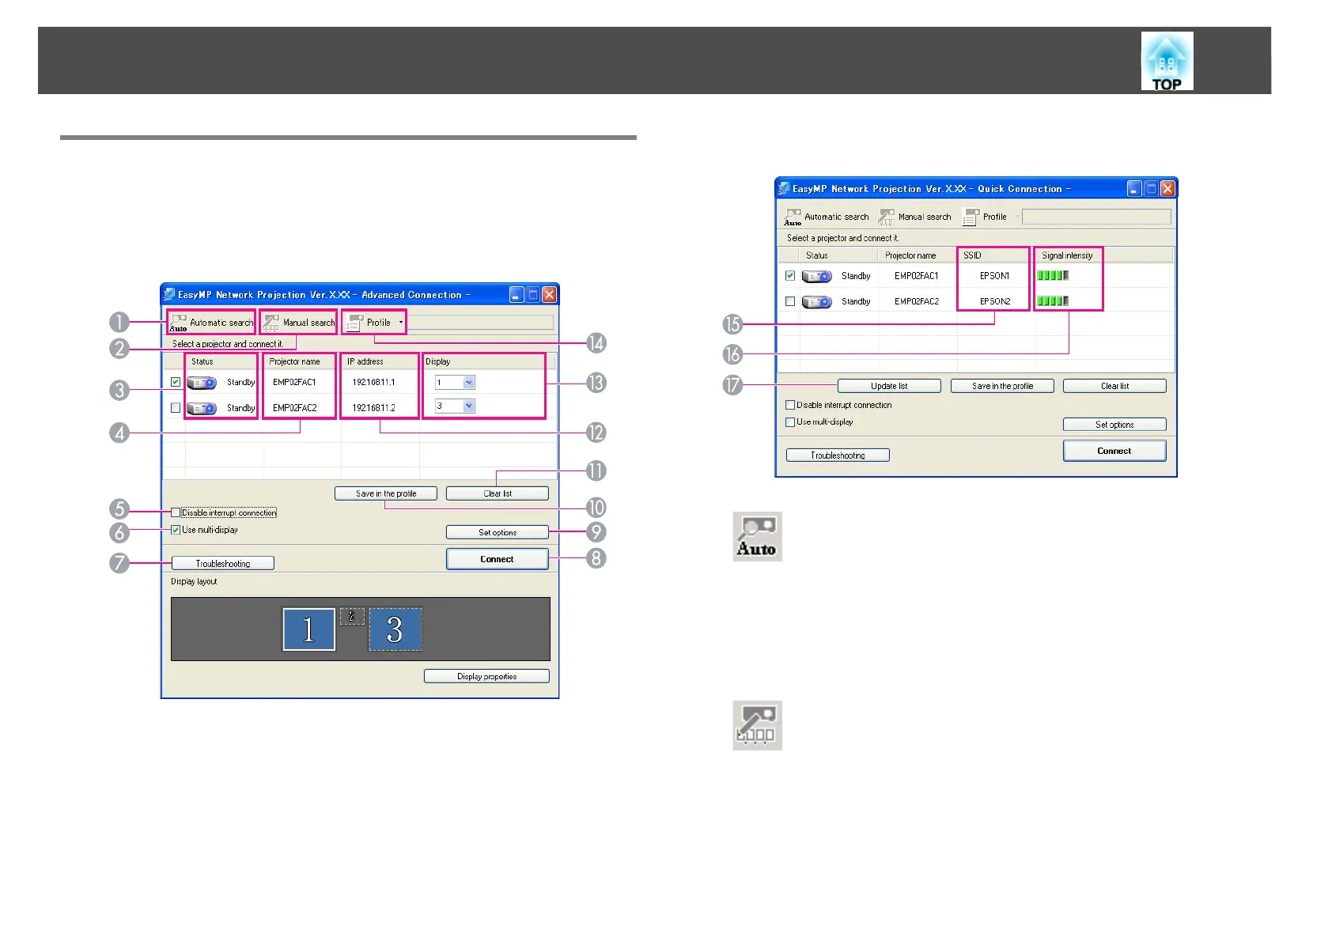This screenshot has height=941, width=1332.
Task: Click the Display properties button
Action: coord(486,677)
